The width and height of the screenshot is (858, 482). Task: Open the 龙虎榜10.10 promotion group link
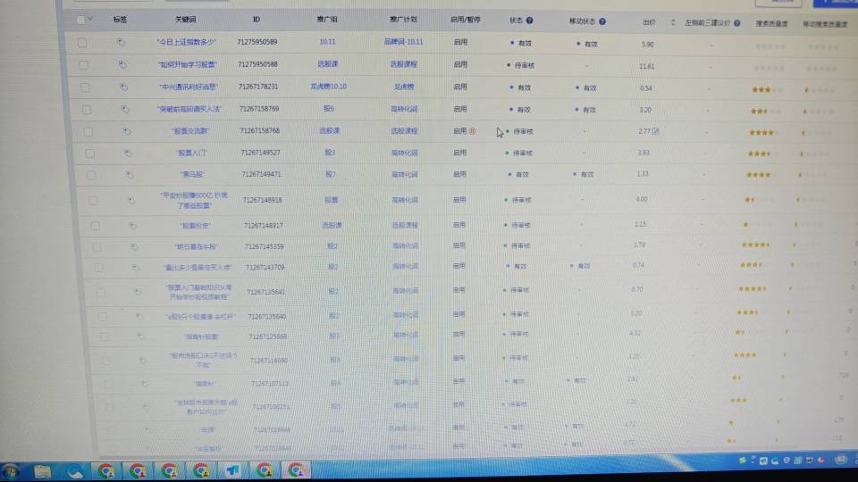pyautogui.click(x=328, y=87)
